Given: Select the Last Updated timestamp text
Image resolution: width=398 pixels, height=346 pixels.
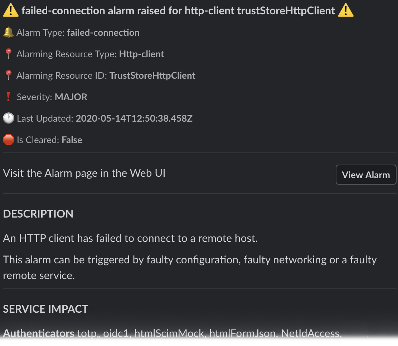Looking at the screenshot, I should pyautogui.click(x=134, y=118).
